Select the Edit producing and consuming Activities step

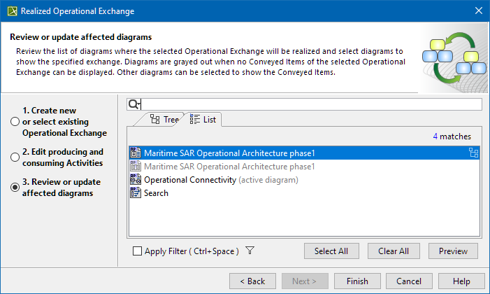click(15, 157)
